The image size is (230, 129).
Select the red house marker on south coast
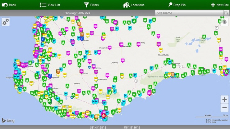(x=103, y=116)
